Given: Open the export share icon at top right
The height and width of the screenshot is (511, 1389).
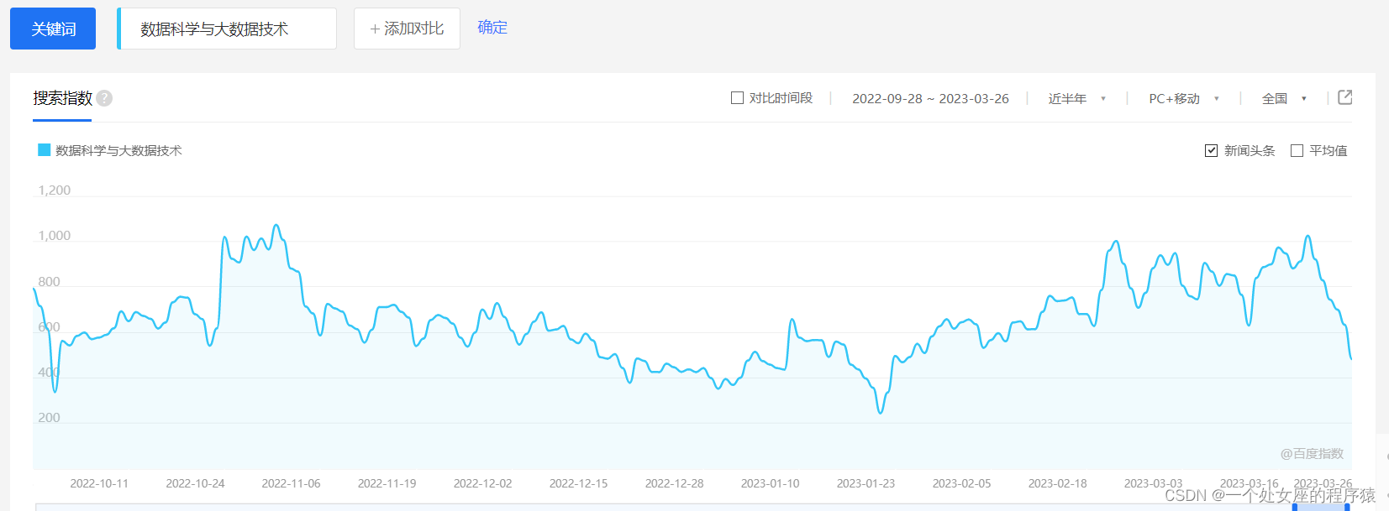Looking at the screenshot, I should click(1344, 97).
